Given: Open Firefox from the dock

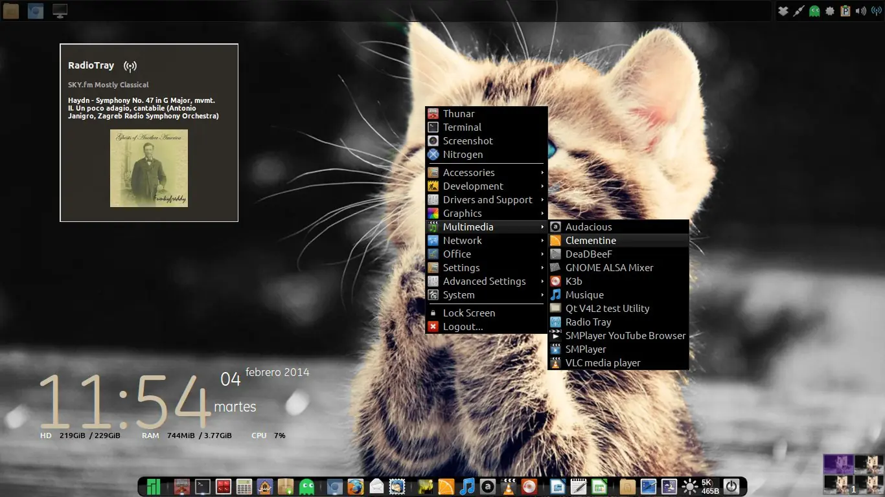Looking at the screenshot, I should pos(354,487).
